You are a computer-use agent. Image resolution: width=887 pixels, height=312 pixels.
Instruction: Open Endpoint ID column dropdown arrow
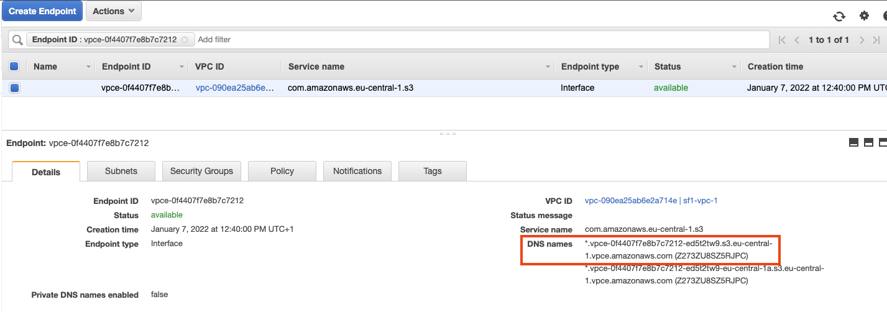click(182, 67)
